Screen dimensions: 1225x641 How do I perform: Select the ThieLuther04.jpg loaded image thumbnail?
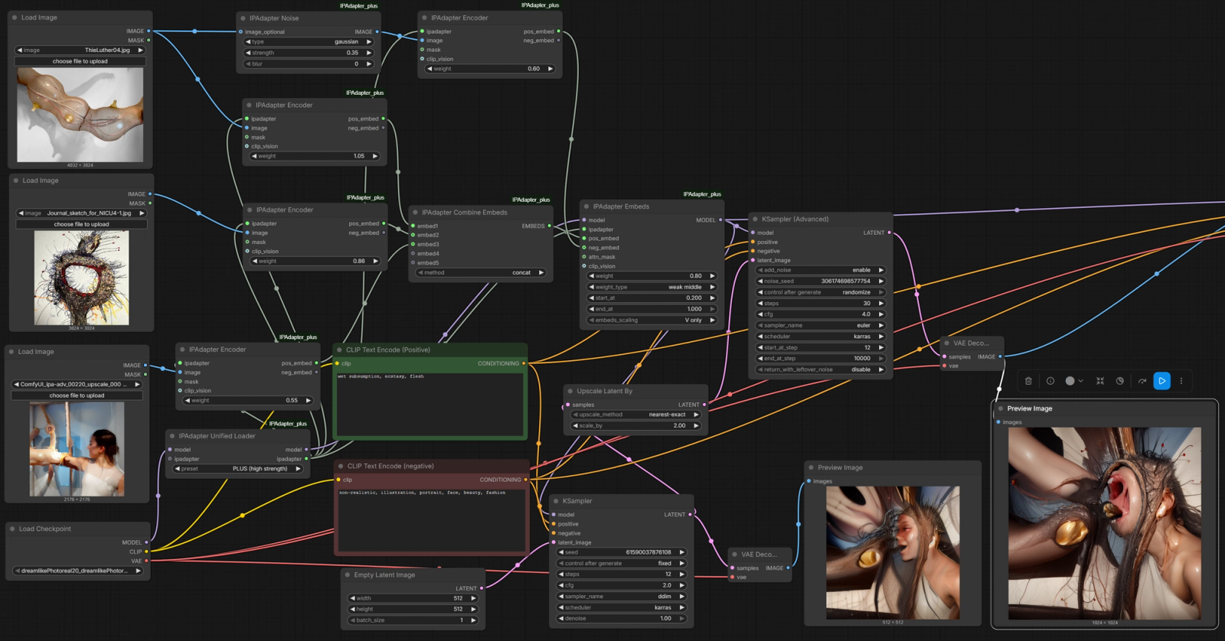(x=80, y=115)
